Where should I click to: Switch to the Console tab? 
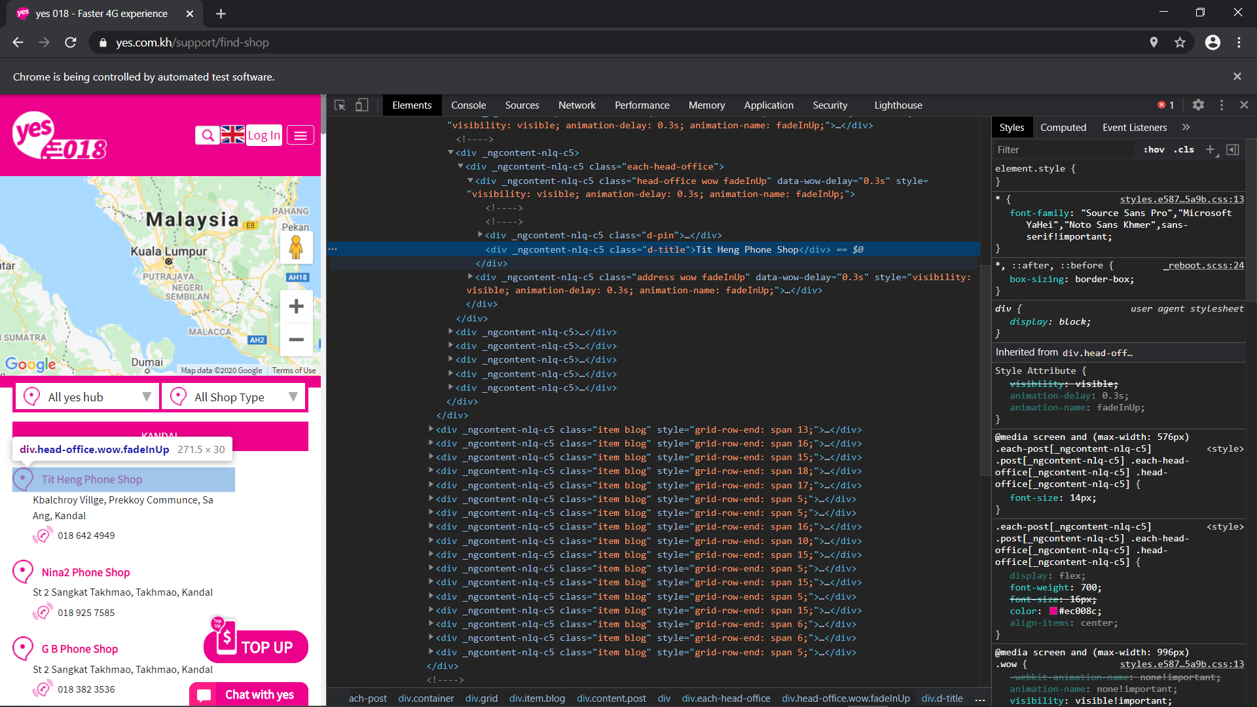click(468, 105)
